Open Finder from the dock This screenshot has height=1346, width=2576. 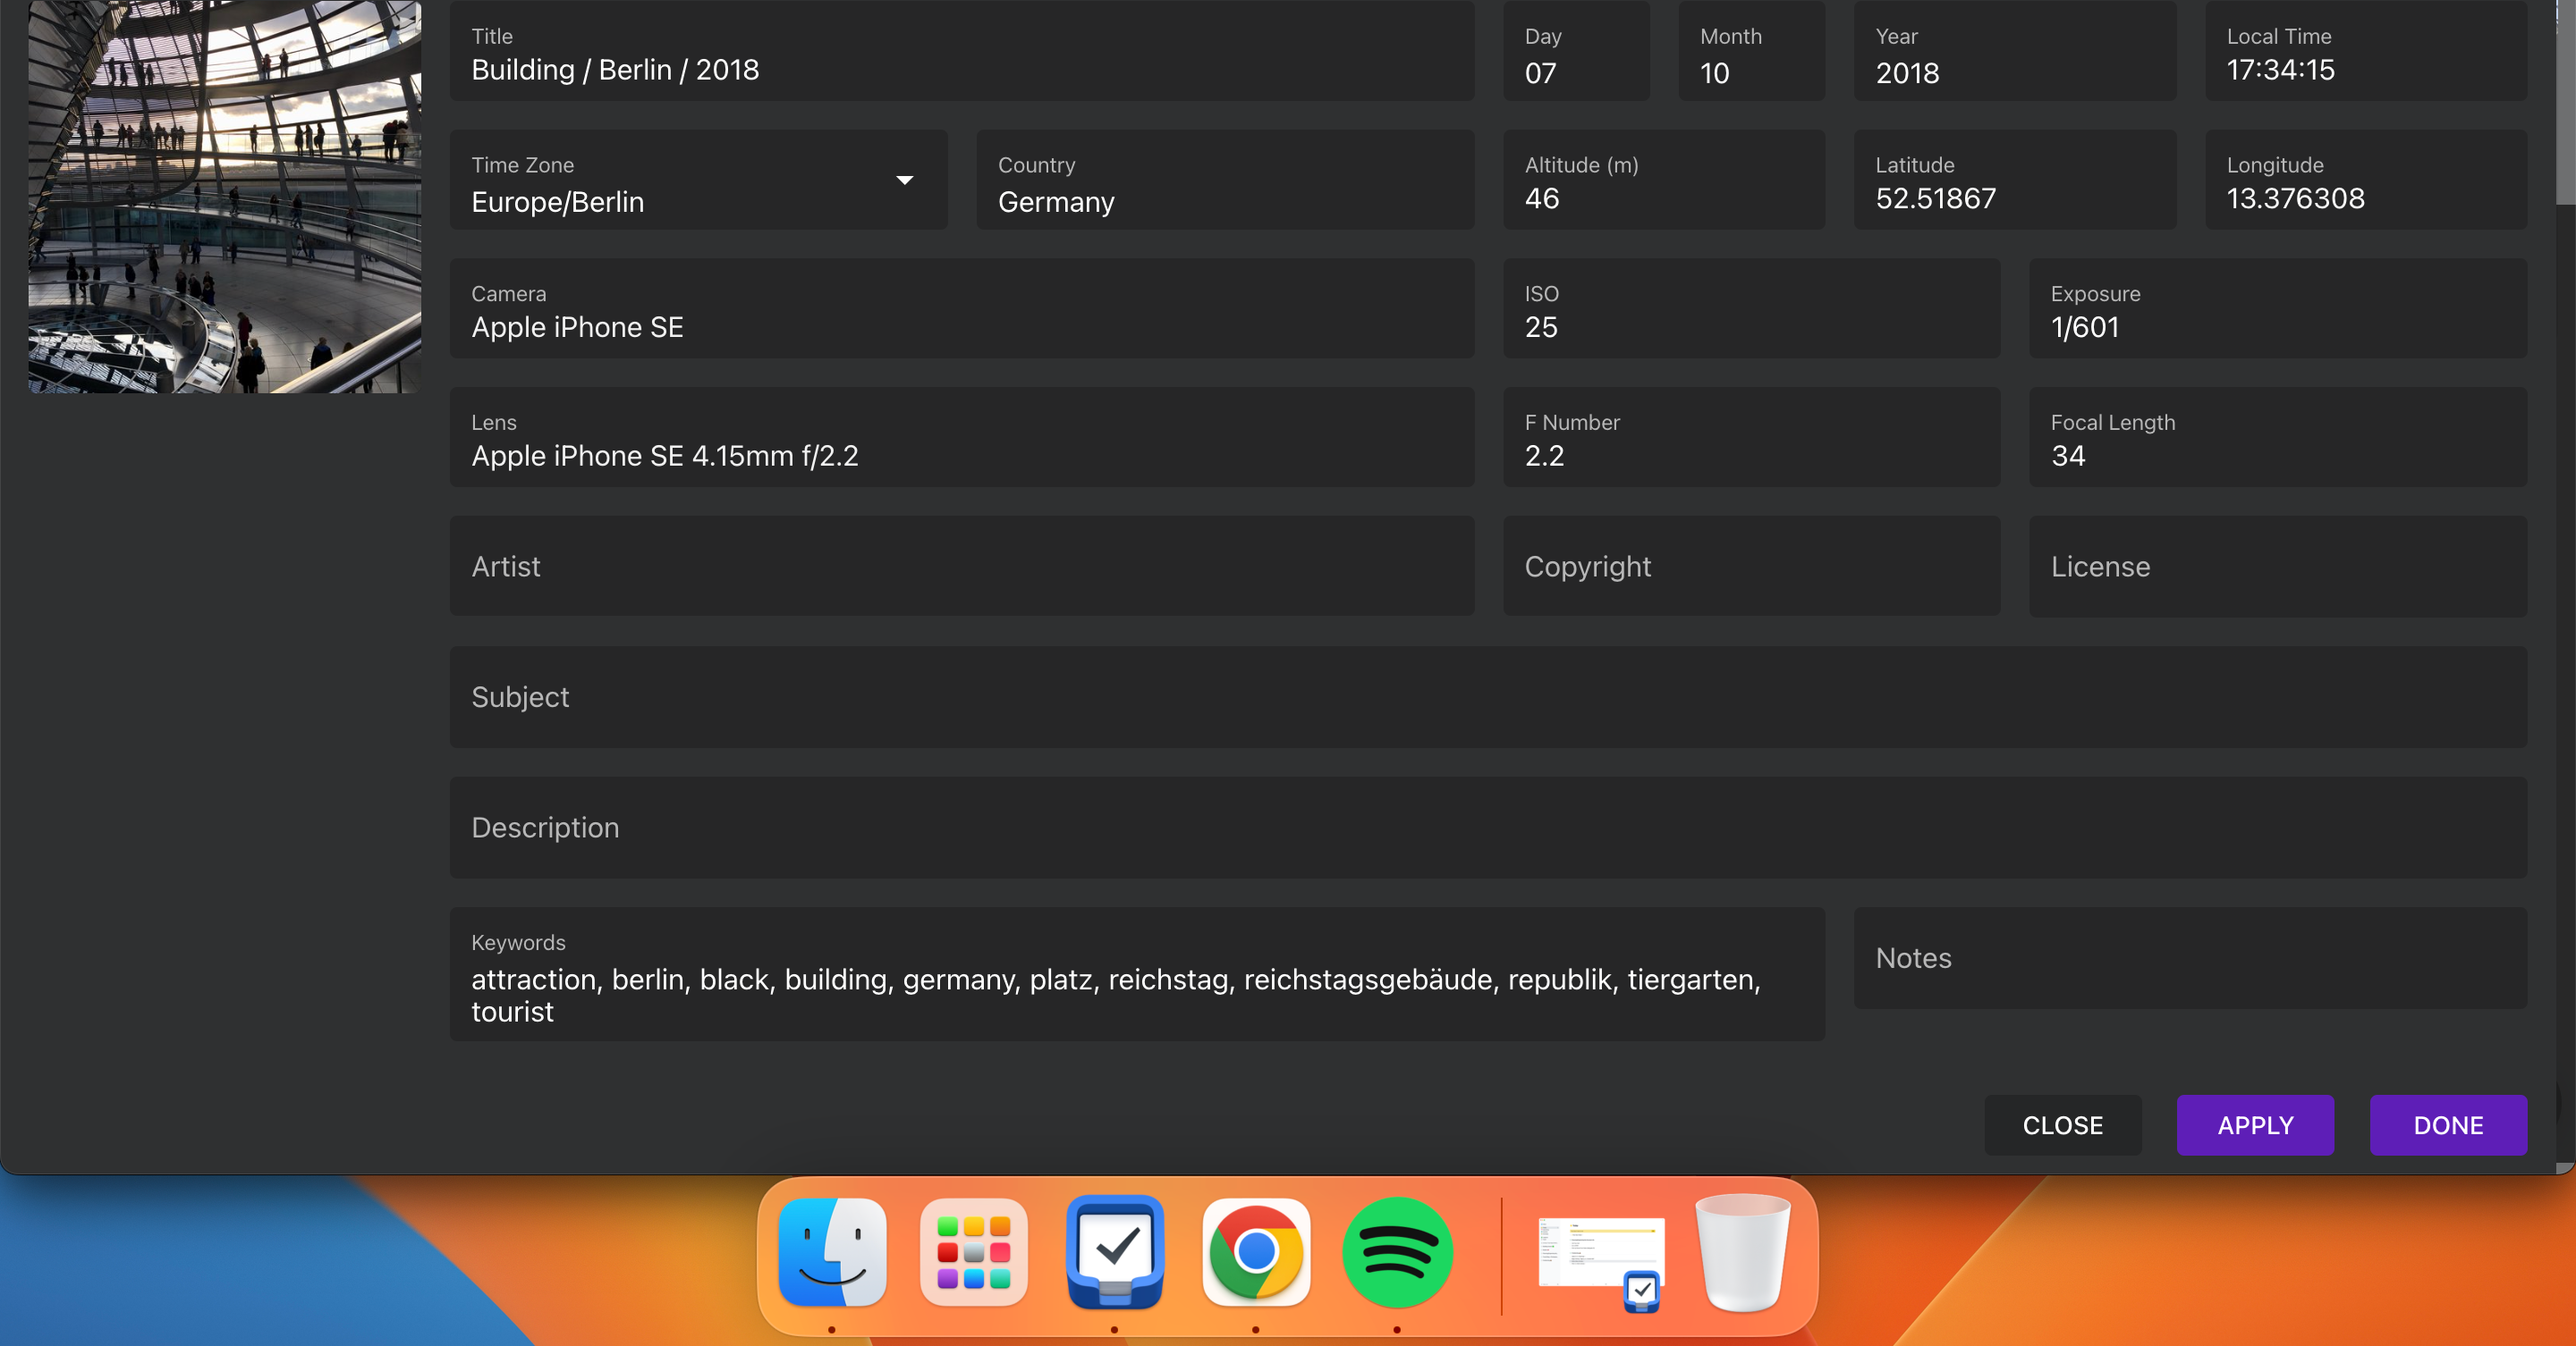coord(832,1253)
